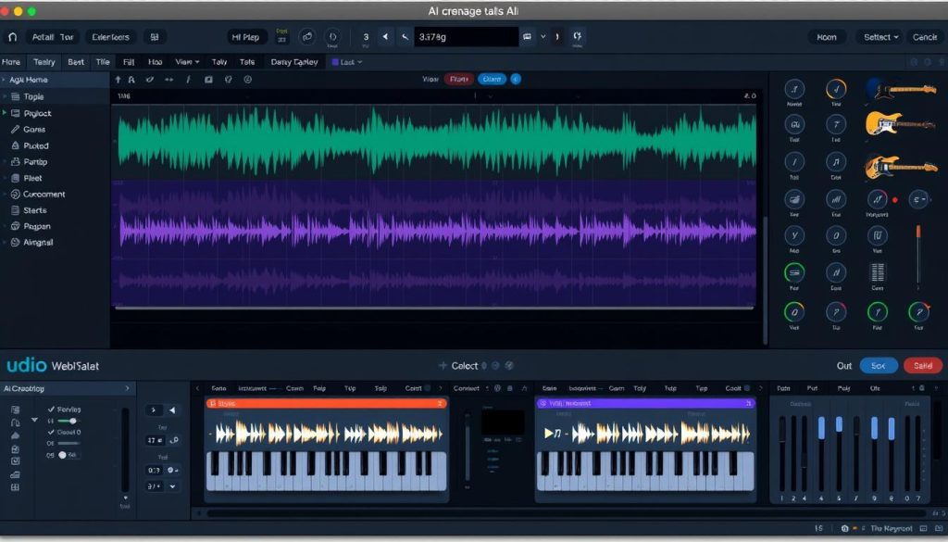
Task: Click the purple clip header on right keyboard
Action: coord(645,403)
